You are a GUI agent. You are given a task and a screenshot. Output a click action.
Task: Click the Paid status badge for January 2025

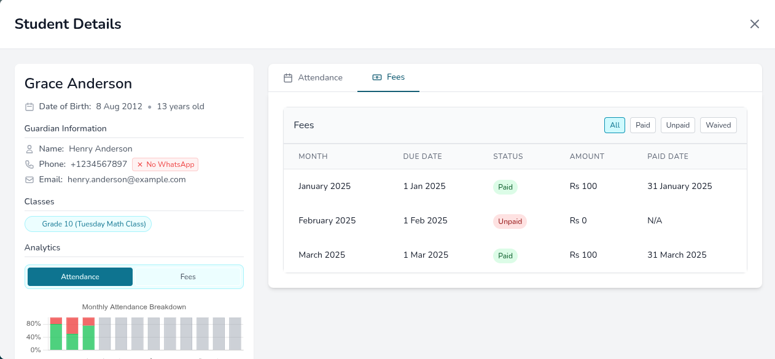(505, 187)
